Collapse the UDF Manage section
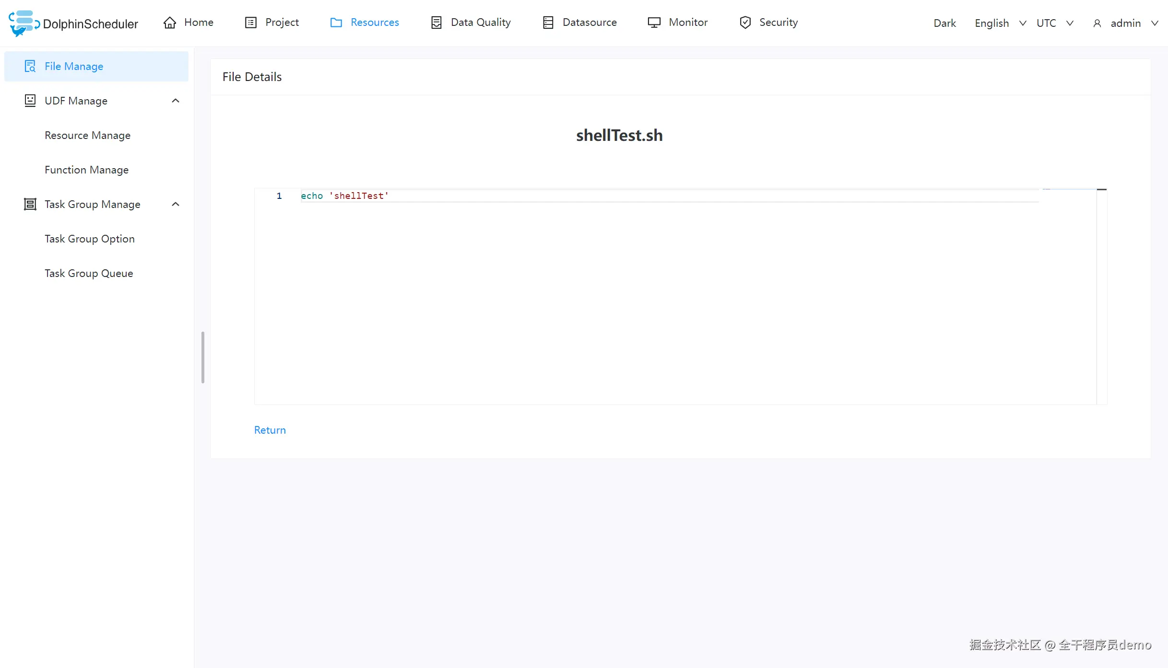The height and width of the screenshot is (668, 1168). click(176, 101)
